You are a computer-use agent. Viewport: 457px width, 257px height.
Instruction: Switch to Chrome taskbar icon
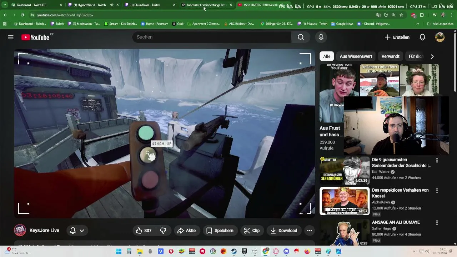(265, 251)
